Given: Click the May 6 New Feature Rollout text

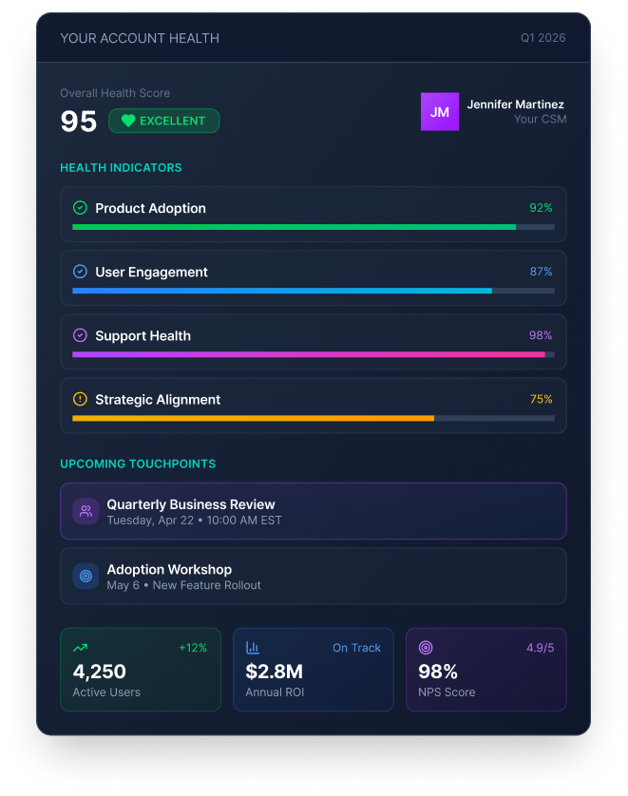Looking at the screenshot, I should click(x=183, y=585).
